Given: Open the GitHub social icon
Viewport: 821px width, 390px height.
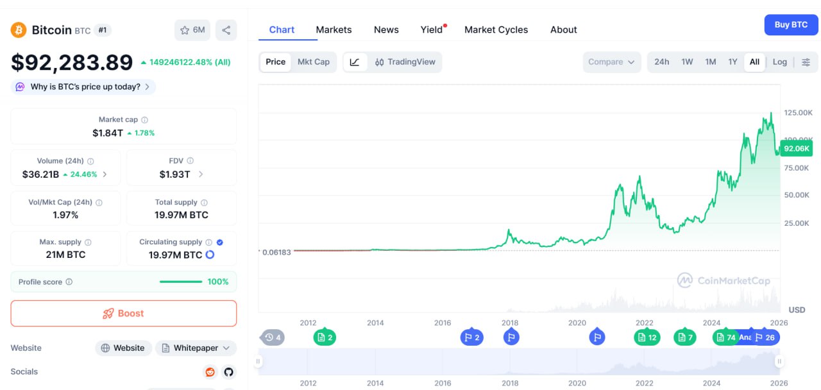Looking at the screenshot, I should [228, 372].
